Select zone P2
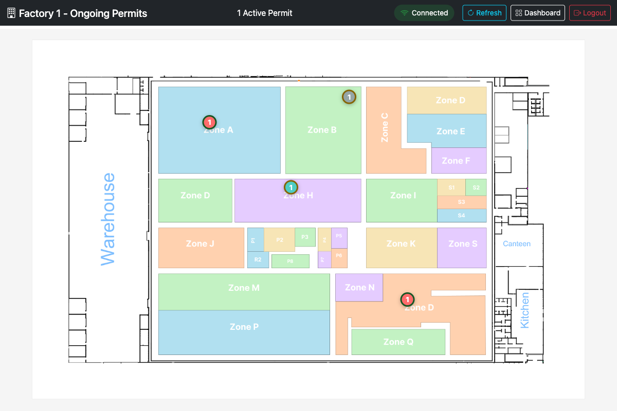617x411 pixels. pyautogui.click(x=280, y=239)
